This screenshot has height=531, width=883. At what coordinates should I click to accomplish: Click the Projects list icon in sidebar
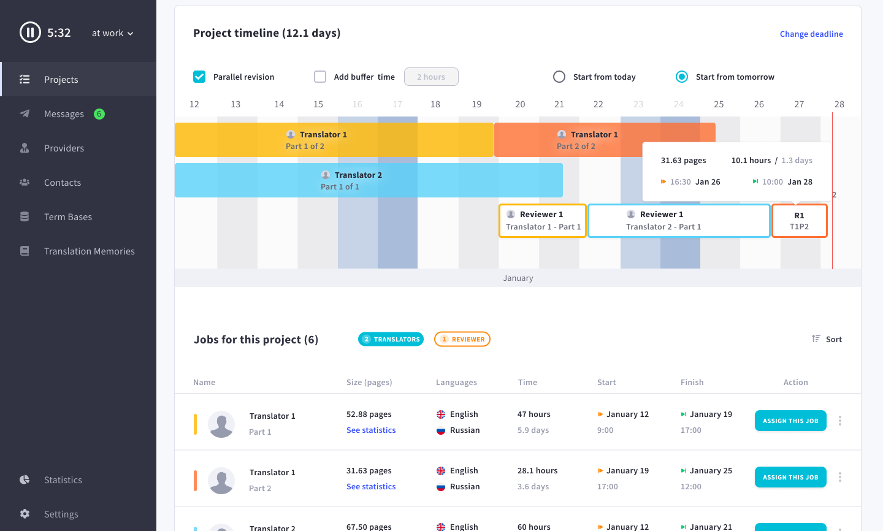[x=25, y=79]
